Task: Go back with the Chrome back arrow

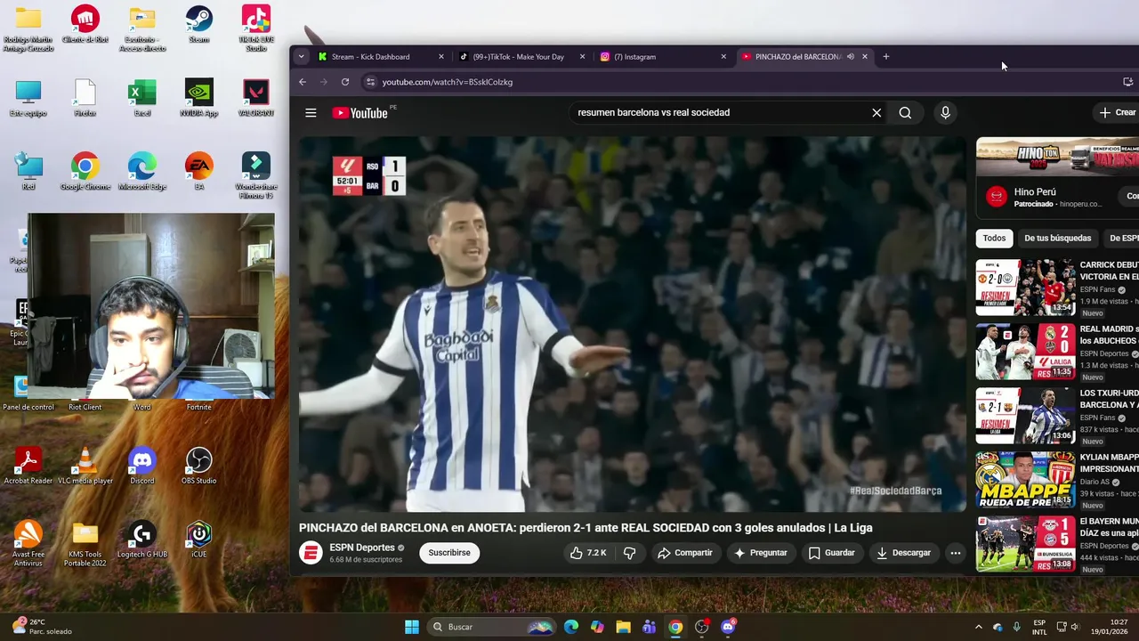Action: (x=303, y=82)
